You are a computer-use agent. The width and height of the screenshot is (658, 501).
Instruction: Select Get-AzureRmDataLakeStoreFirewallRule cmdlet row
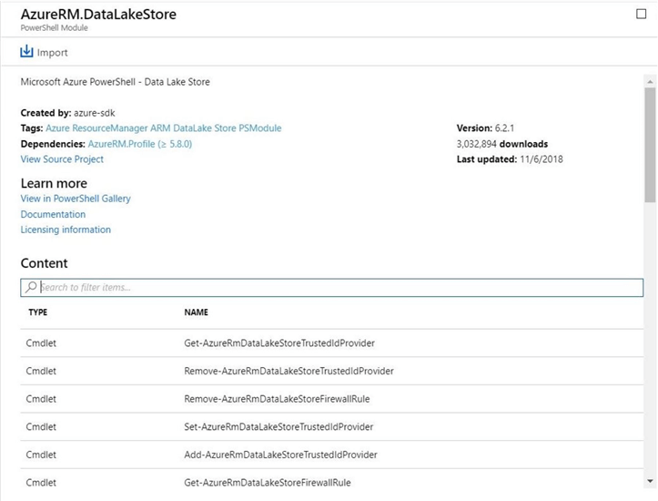click(x=268, y=482)
